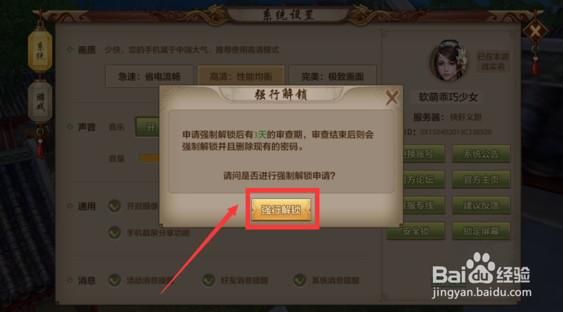Toggle 手机截屏分享功能 checkbox
This screenshot has height=312, width=563.
point(115,233)
